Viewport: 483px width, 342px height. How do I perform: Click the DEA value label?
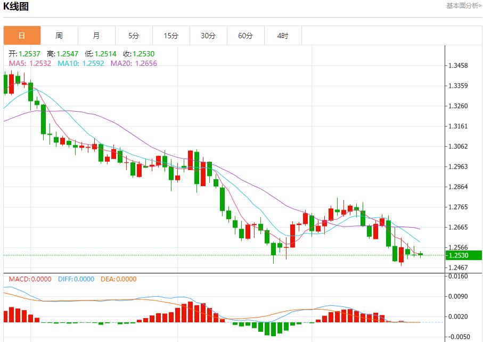(118, 279)
